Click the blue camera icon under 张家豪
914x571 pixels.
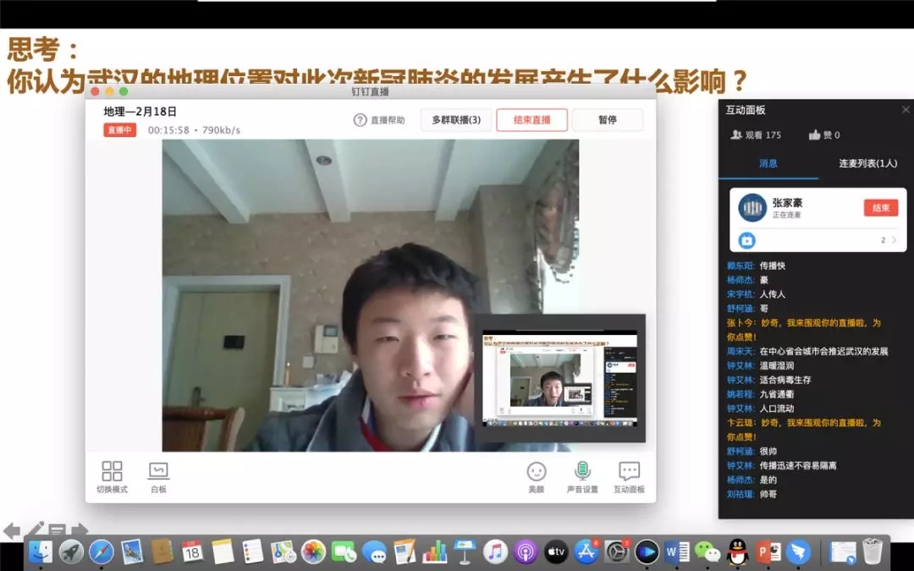(746, 240)
